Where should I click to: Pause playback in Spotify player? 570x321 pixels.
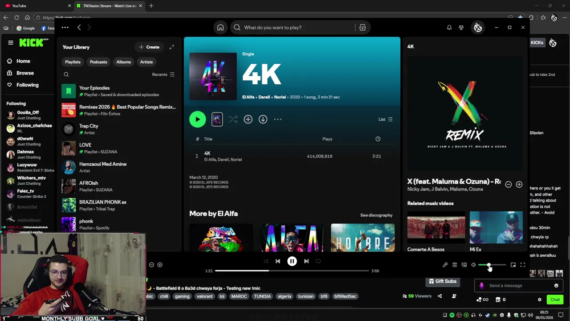click(x=292, y=261)
